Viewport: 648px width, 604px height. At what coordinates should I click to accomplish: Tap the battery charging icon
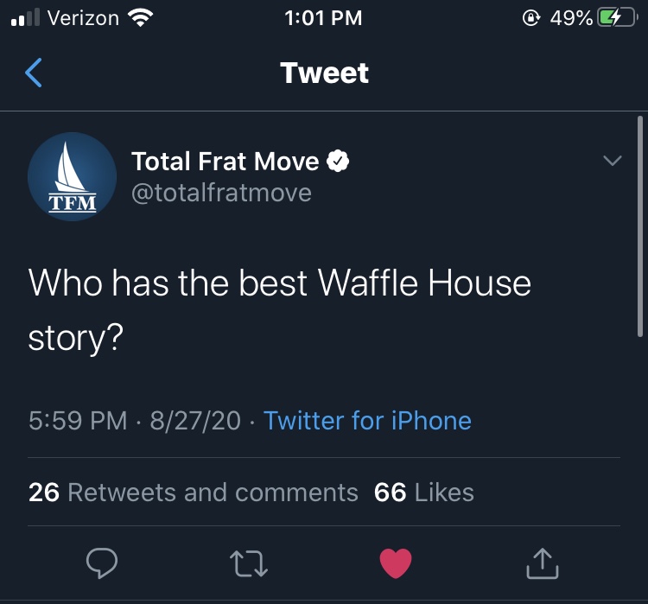617,18
